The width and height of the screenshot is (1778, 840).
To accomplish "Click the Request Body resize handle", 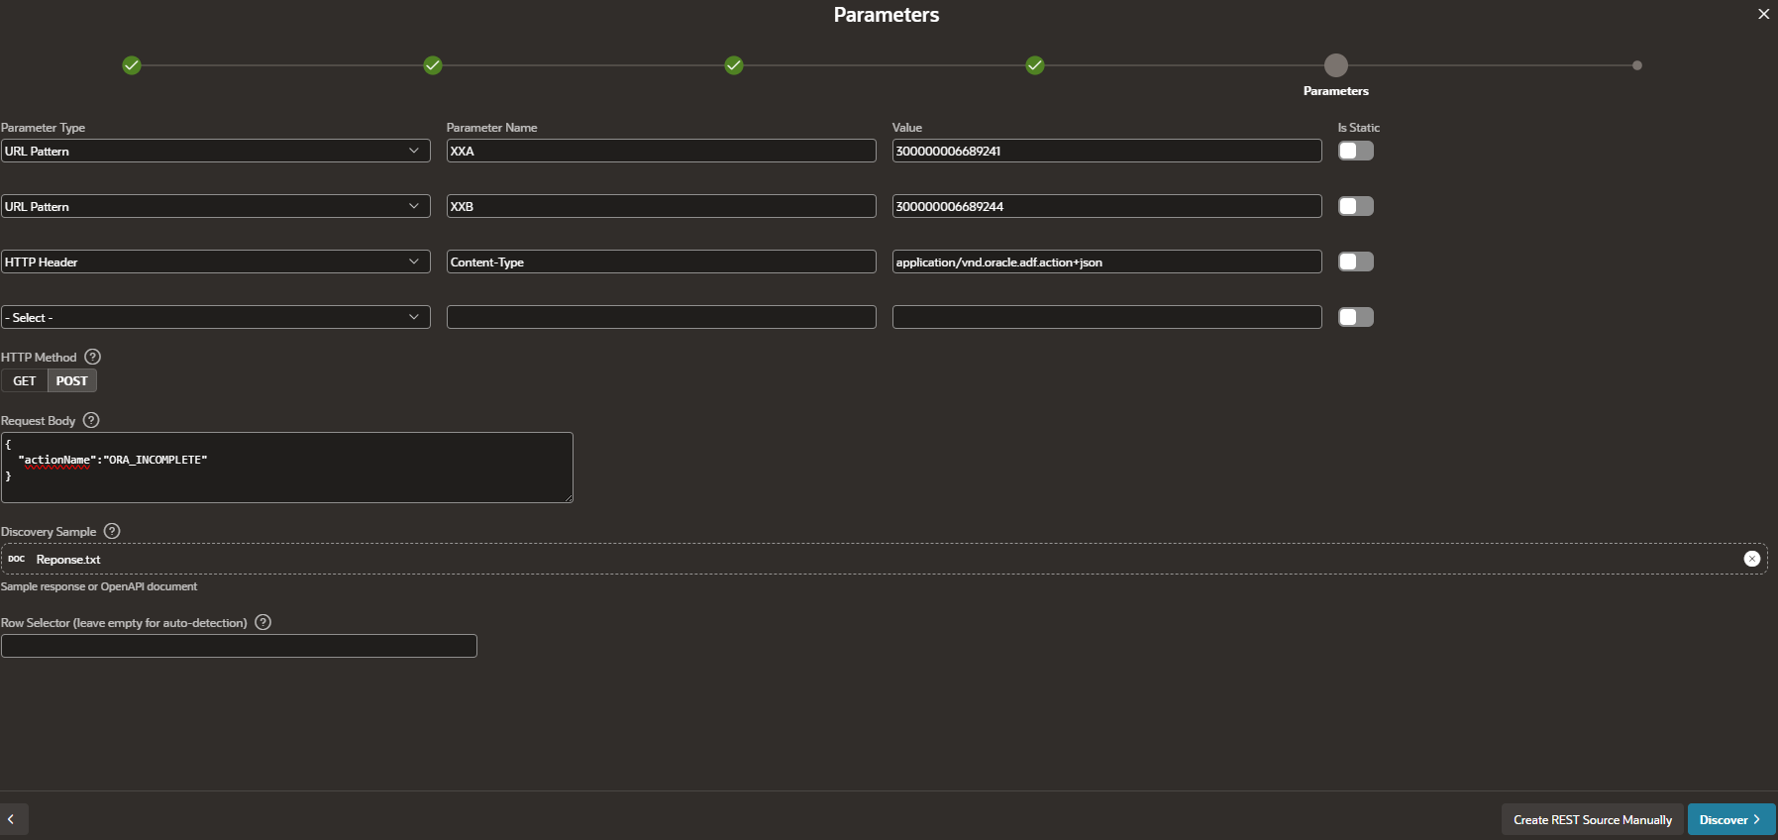I will pyautogui.click(x=569, y=498).
